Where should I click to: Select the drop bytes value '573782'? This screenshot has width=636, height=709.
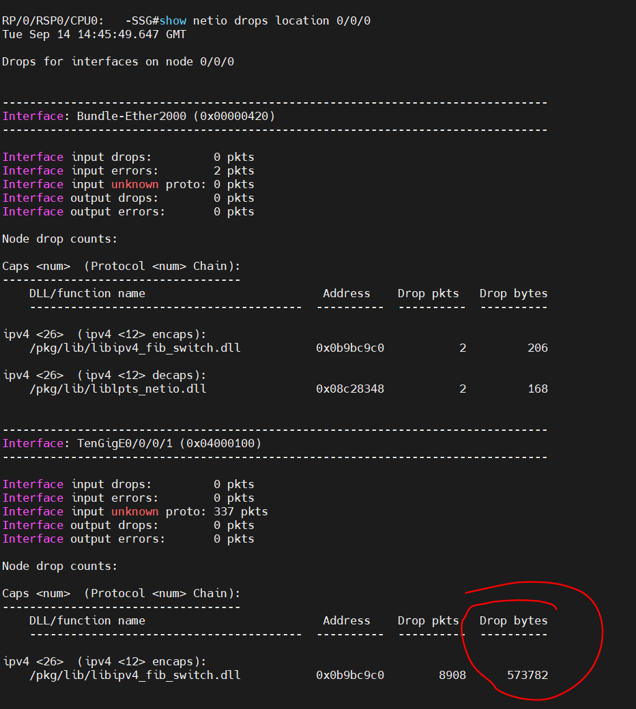tap(527, 675)
